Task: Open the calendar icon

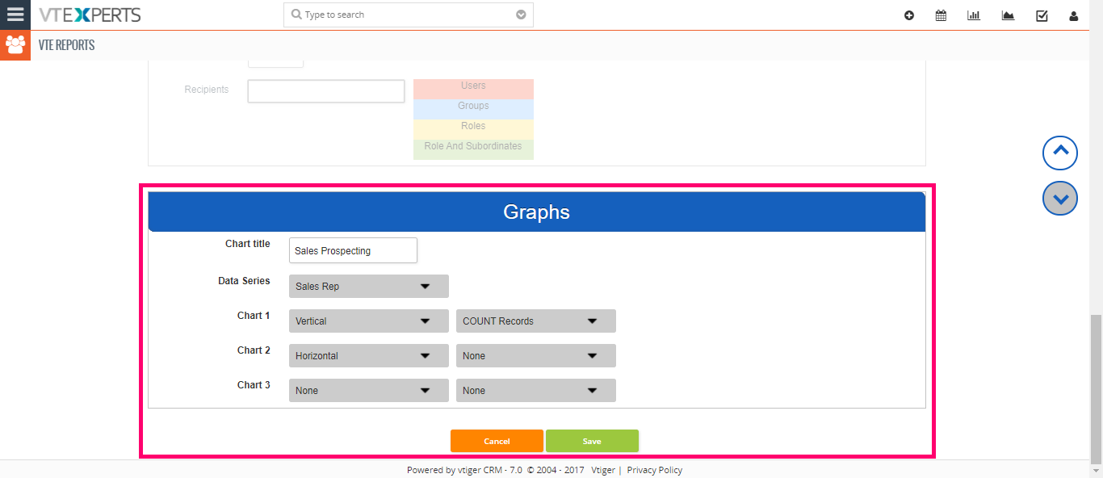Action: tap(941, 15)
